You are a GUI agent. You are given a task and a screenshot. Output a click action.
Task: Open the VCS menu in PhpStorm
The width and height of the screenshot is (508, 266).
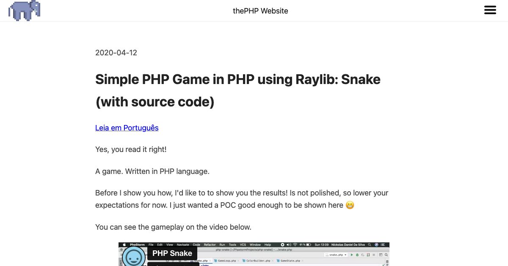pyautogui.click(x=242, y=244)
